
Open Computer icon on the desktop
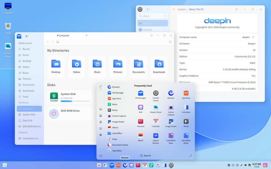8,8
